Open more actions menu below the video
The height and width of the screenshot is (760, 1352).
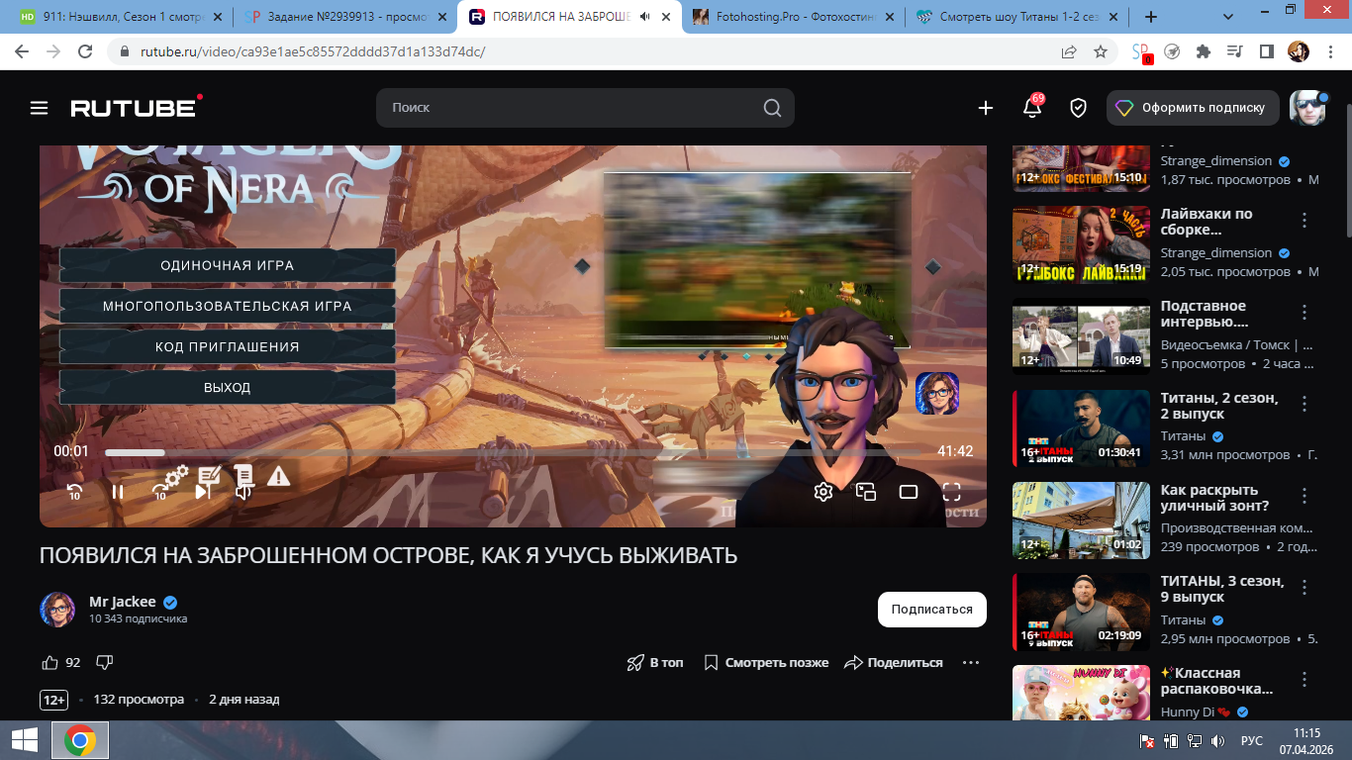click(x=971, y=663)
